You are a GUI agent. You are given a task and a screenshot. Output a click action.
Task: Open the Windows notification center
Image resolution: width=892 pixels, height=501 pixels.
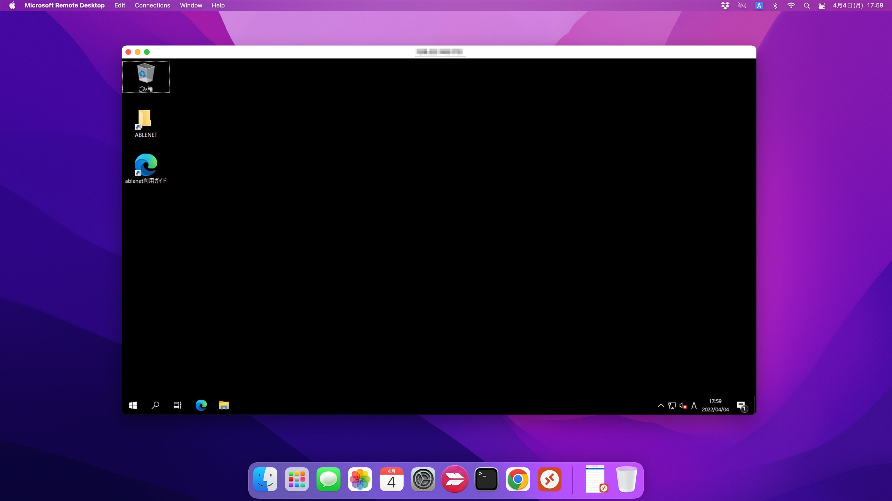coord(742,406)
